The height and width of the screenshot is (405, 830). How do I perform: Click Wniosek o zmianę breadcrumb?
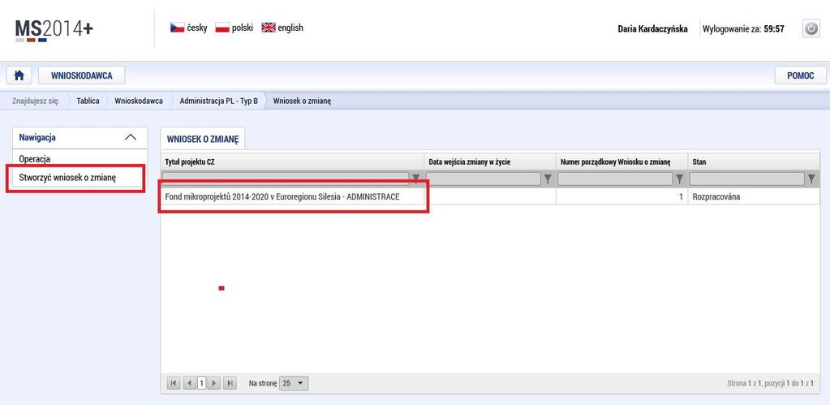302,101
